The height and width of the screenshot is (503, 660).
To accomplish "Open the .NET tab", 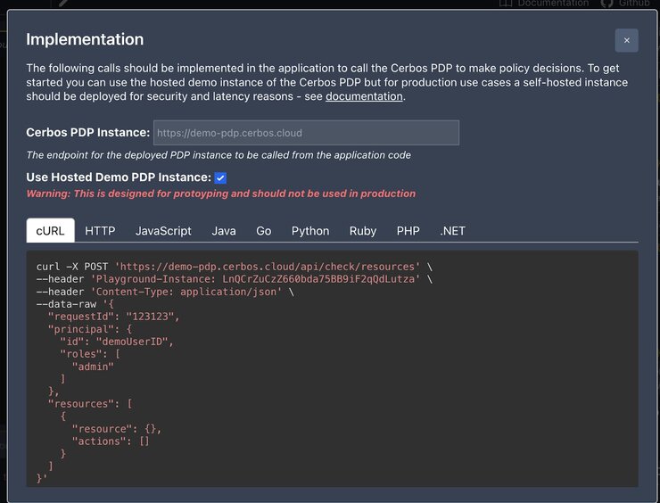I will pos(452,231).
